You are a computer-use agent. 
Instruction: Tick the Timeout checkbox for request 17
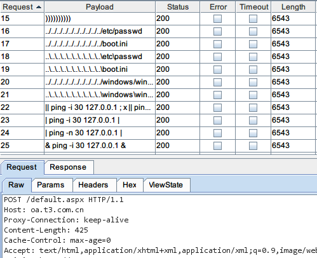pos(253,44)
